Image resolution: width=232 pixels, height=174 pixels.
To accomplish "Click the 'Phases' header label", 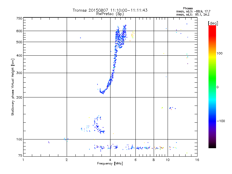I will coord(188,8).
